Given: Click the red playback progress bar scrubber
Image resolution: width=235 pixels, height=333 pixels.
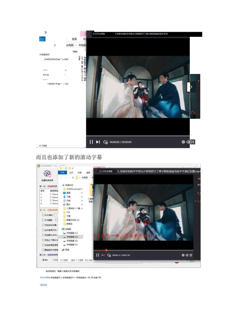Looking at the screenshot, I should pos(106,250).
